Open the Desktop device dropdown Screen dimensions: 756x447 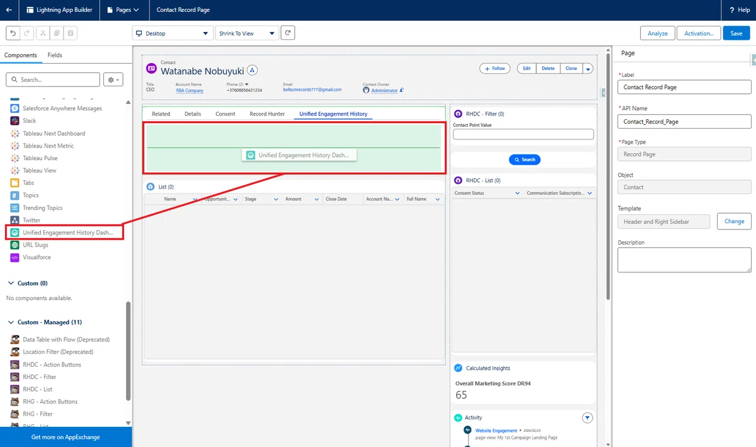[x=173, y=33]
